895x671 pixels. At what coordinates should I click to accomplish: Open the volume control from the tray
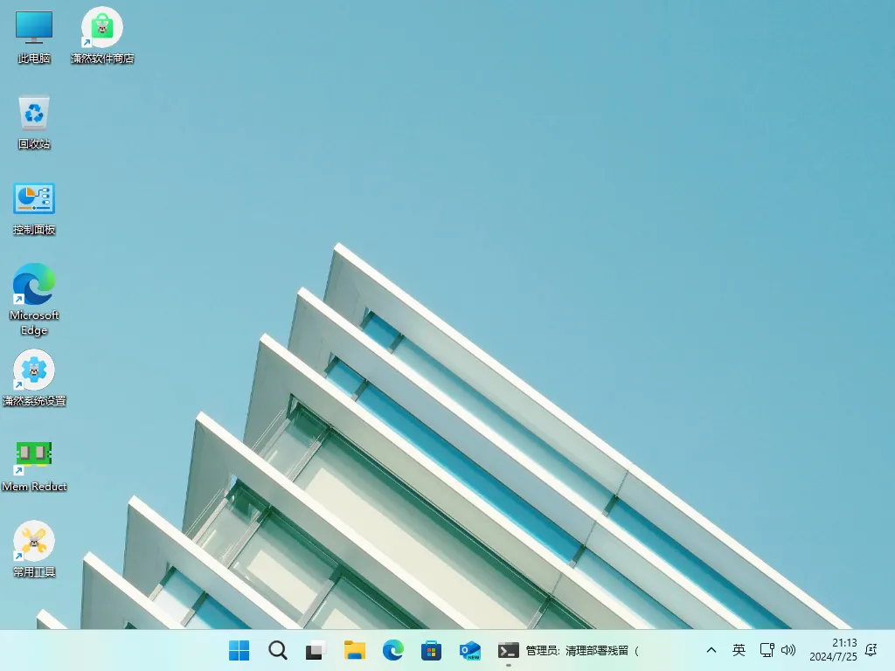[788, 651]
